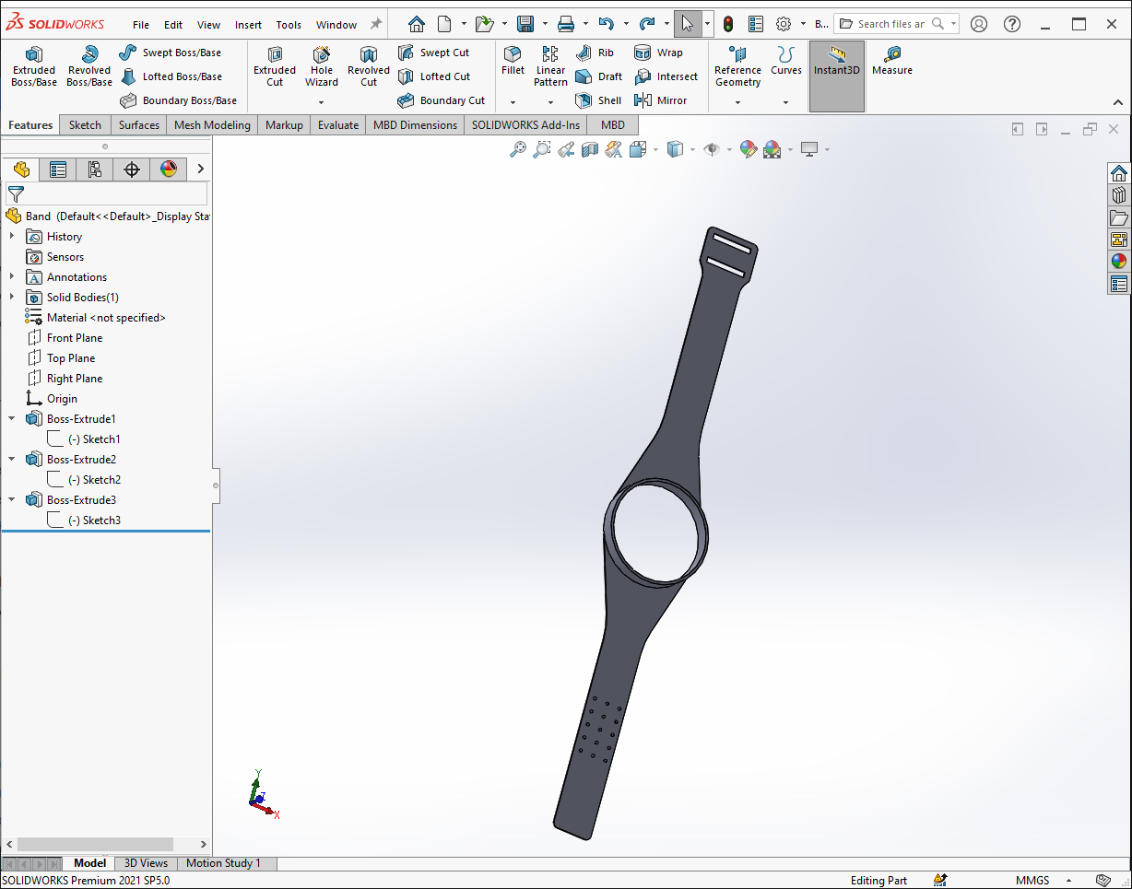
Task: Toggle the Hide/Show Items eye icon
Action: tap(711, 149)
